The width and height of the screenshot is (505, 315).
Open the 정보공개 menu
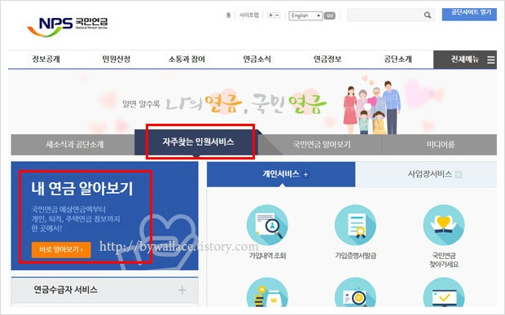(x=46, y=59)
